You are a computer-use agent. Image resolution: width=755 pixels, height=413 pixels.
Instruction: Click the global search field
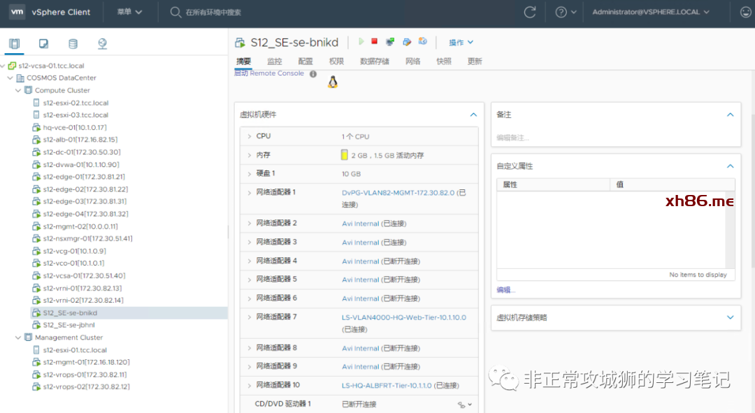point(280,13)
